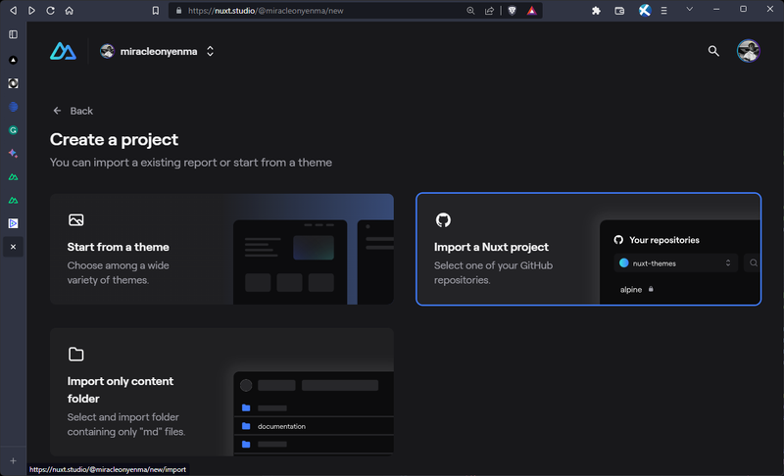Screen dimensions: 784x476
Task: Open the browser extensions puzzle icon
Action: (596, 11)
